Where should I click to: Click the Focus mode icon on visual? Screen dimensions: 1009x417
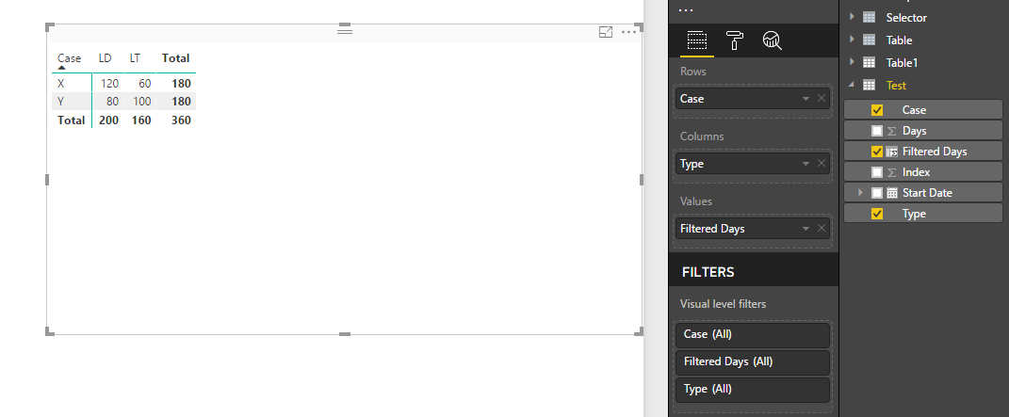pos(606,32)
